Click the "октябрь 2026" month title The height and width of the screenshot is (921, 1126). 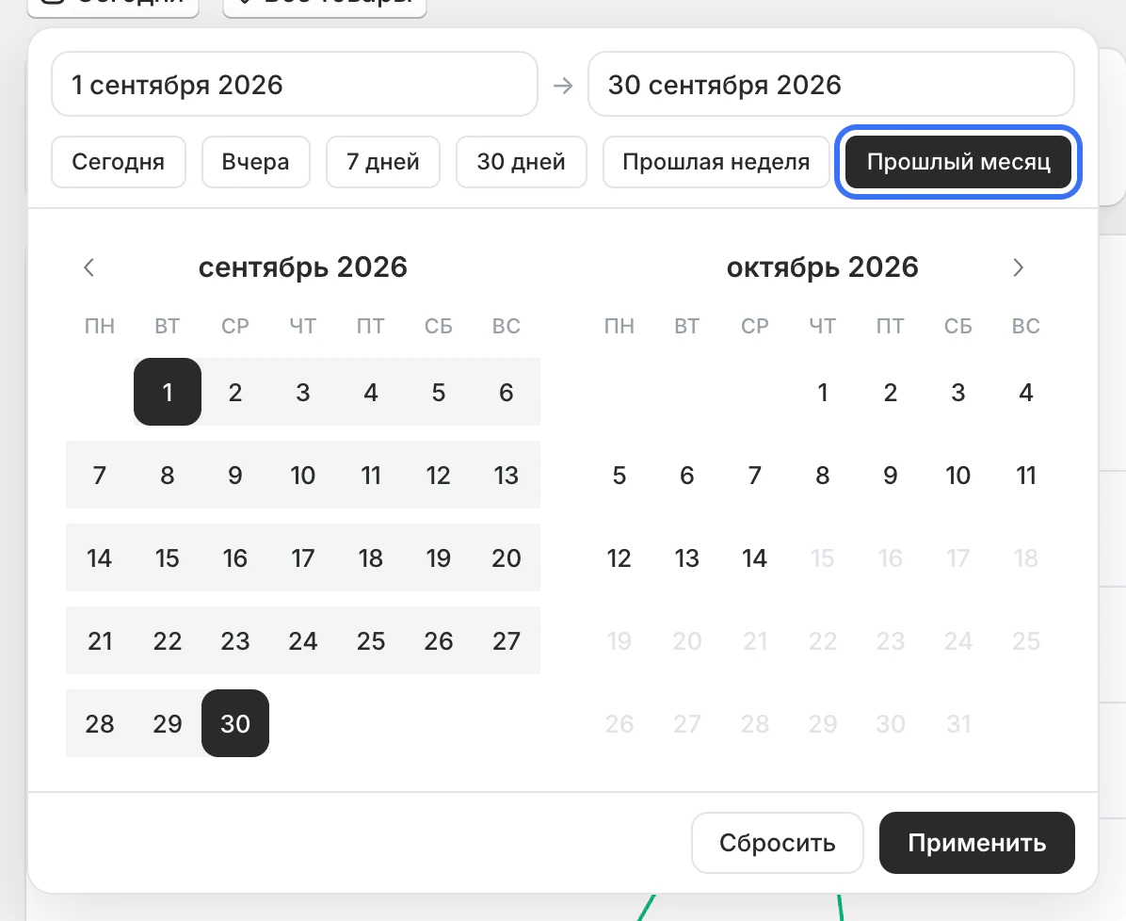click(822, 267)
